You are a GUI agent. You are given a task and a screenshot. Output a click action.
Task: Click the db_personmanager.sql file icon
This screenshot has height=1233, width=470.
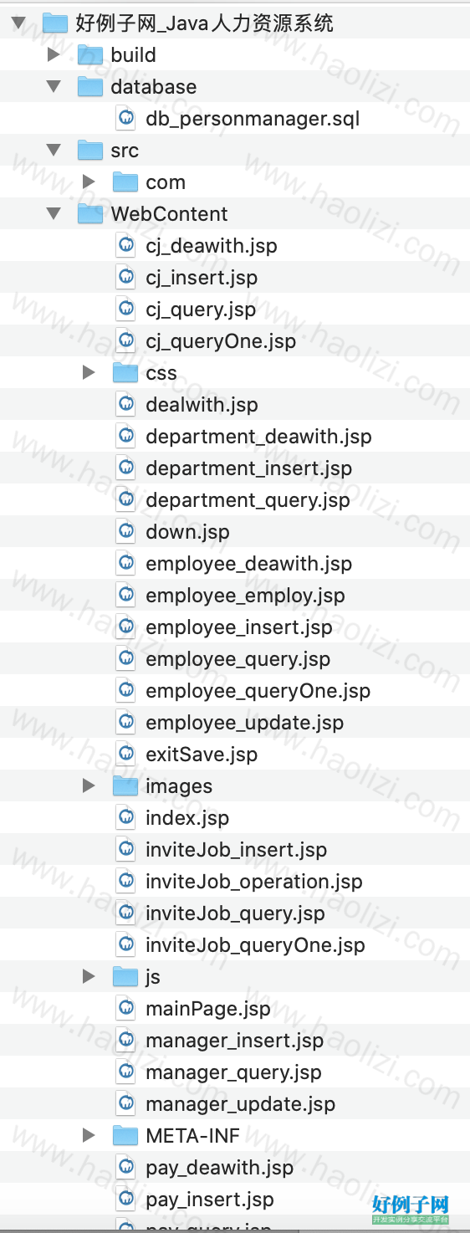point(125,119)
